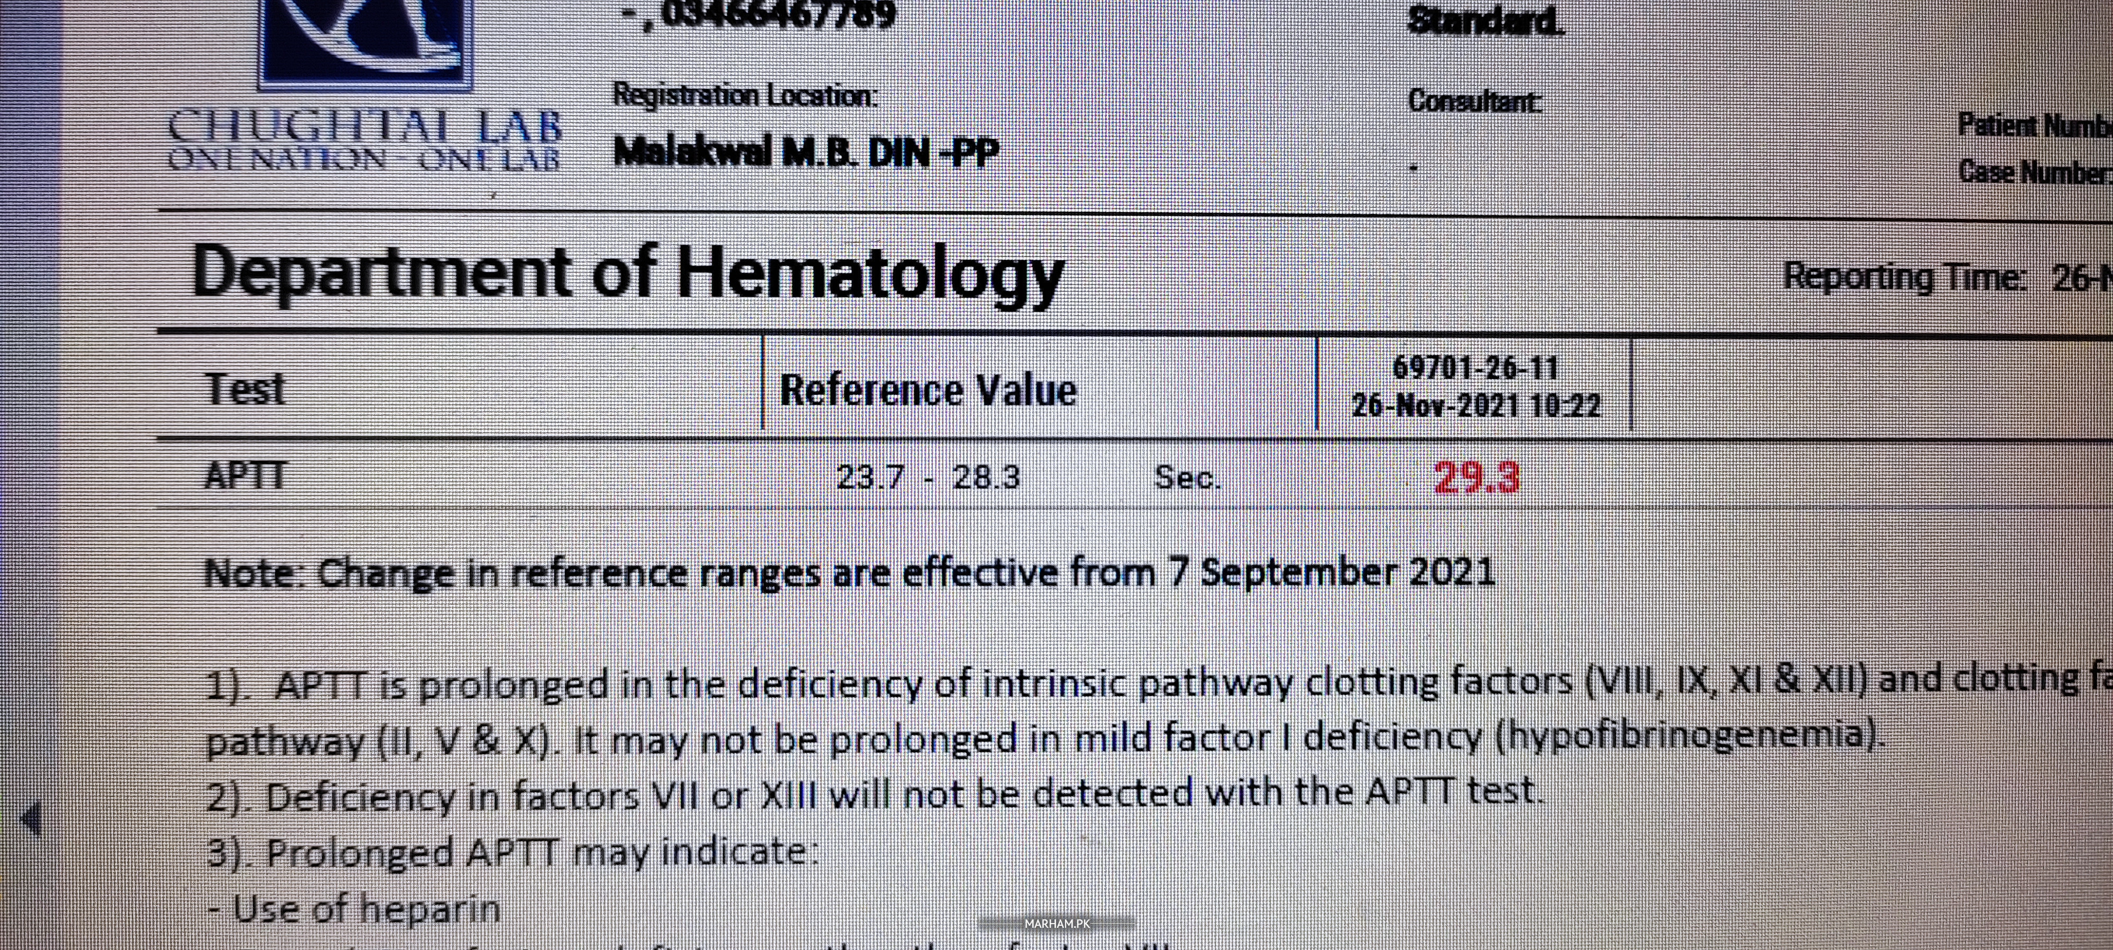Click the Registration Location label
2113x950 pixels.
tap(745, 96)
